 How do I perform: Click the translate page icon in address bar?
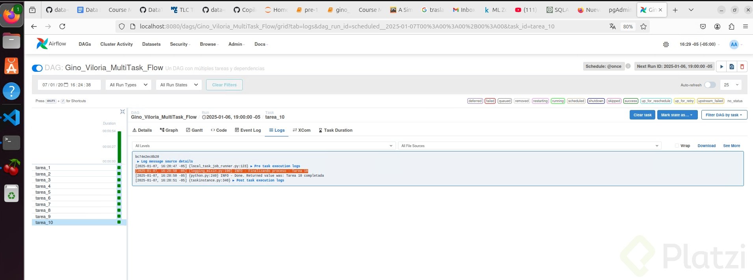click(x=612, y=26)
